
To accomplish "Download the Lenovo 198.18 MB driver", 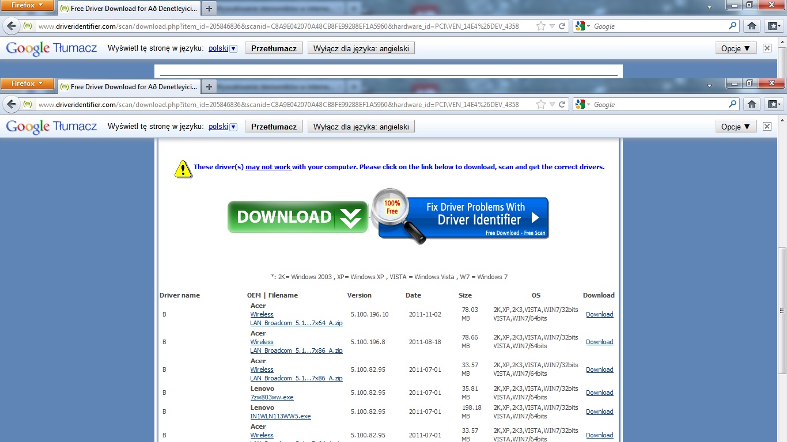I will pyautogui.click(x=599, y=411).
